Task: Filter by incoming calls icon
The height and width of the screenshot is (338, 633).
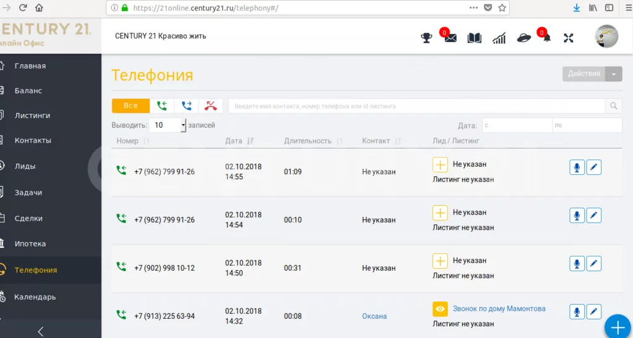Action: (x=162, y=106)
